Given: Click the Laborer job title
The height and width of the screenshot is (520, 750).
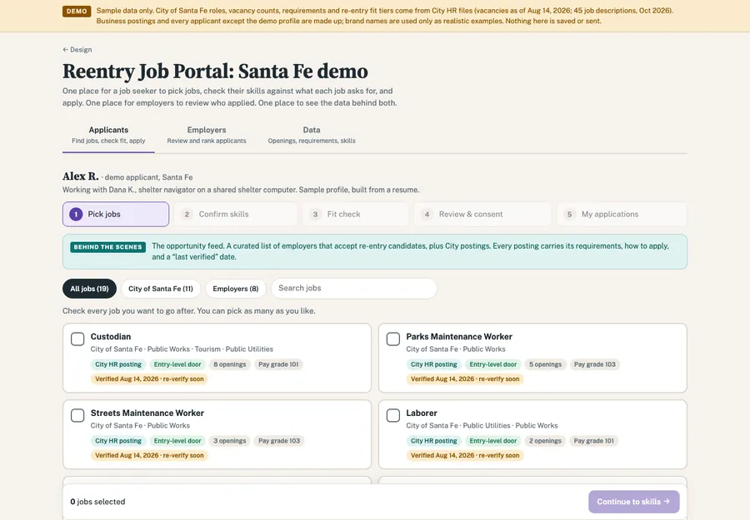Looking at the screenshot, I should coord(422,413).
